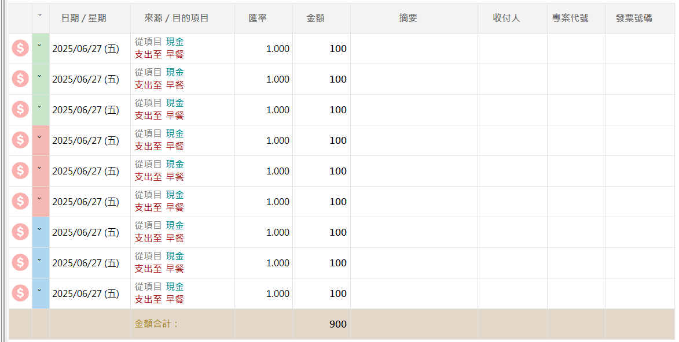This screenshot has height=342, width=679.
Task: Expand the chevron in the top green row
Action: click(x=39, y=46)
